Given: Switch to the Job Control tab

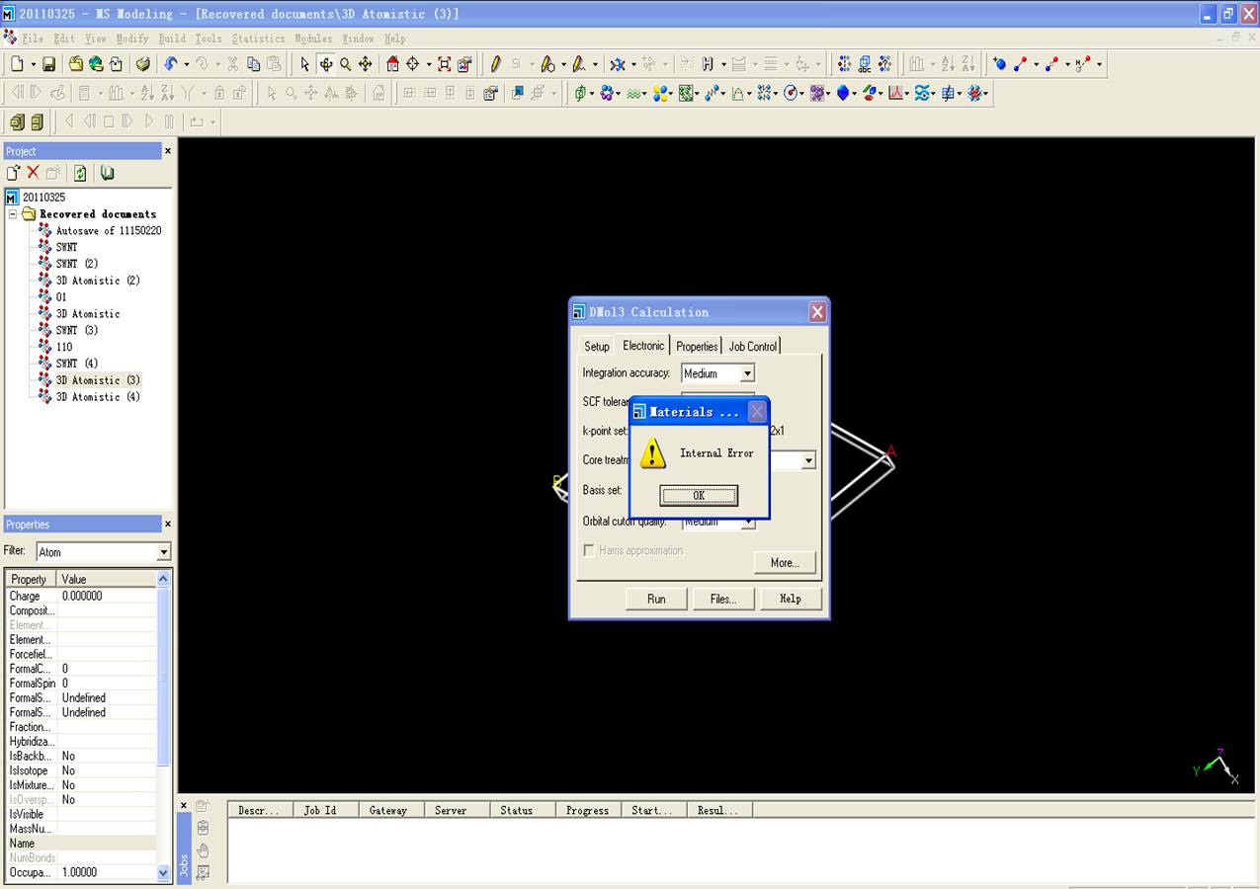Looking at the screenshot, I should pyautogui.click(x=753, y=346).
